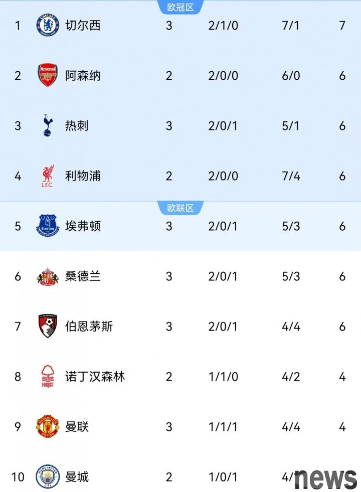Click Liverpool's 7/4 goals figure
Image resolution: width=361 pixels, height=492 pixels.
click(x=291, y=176)
